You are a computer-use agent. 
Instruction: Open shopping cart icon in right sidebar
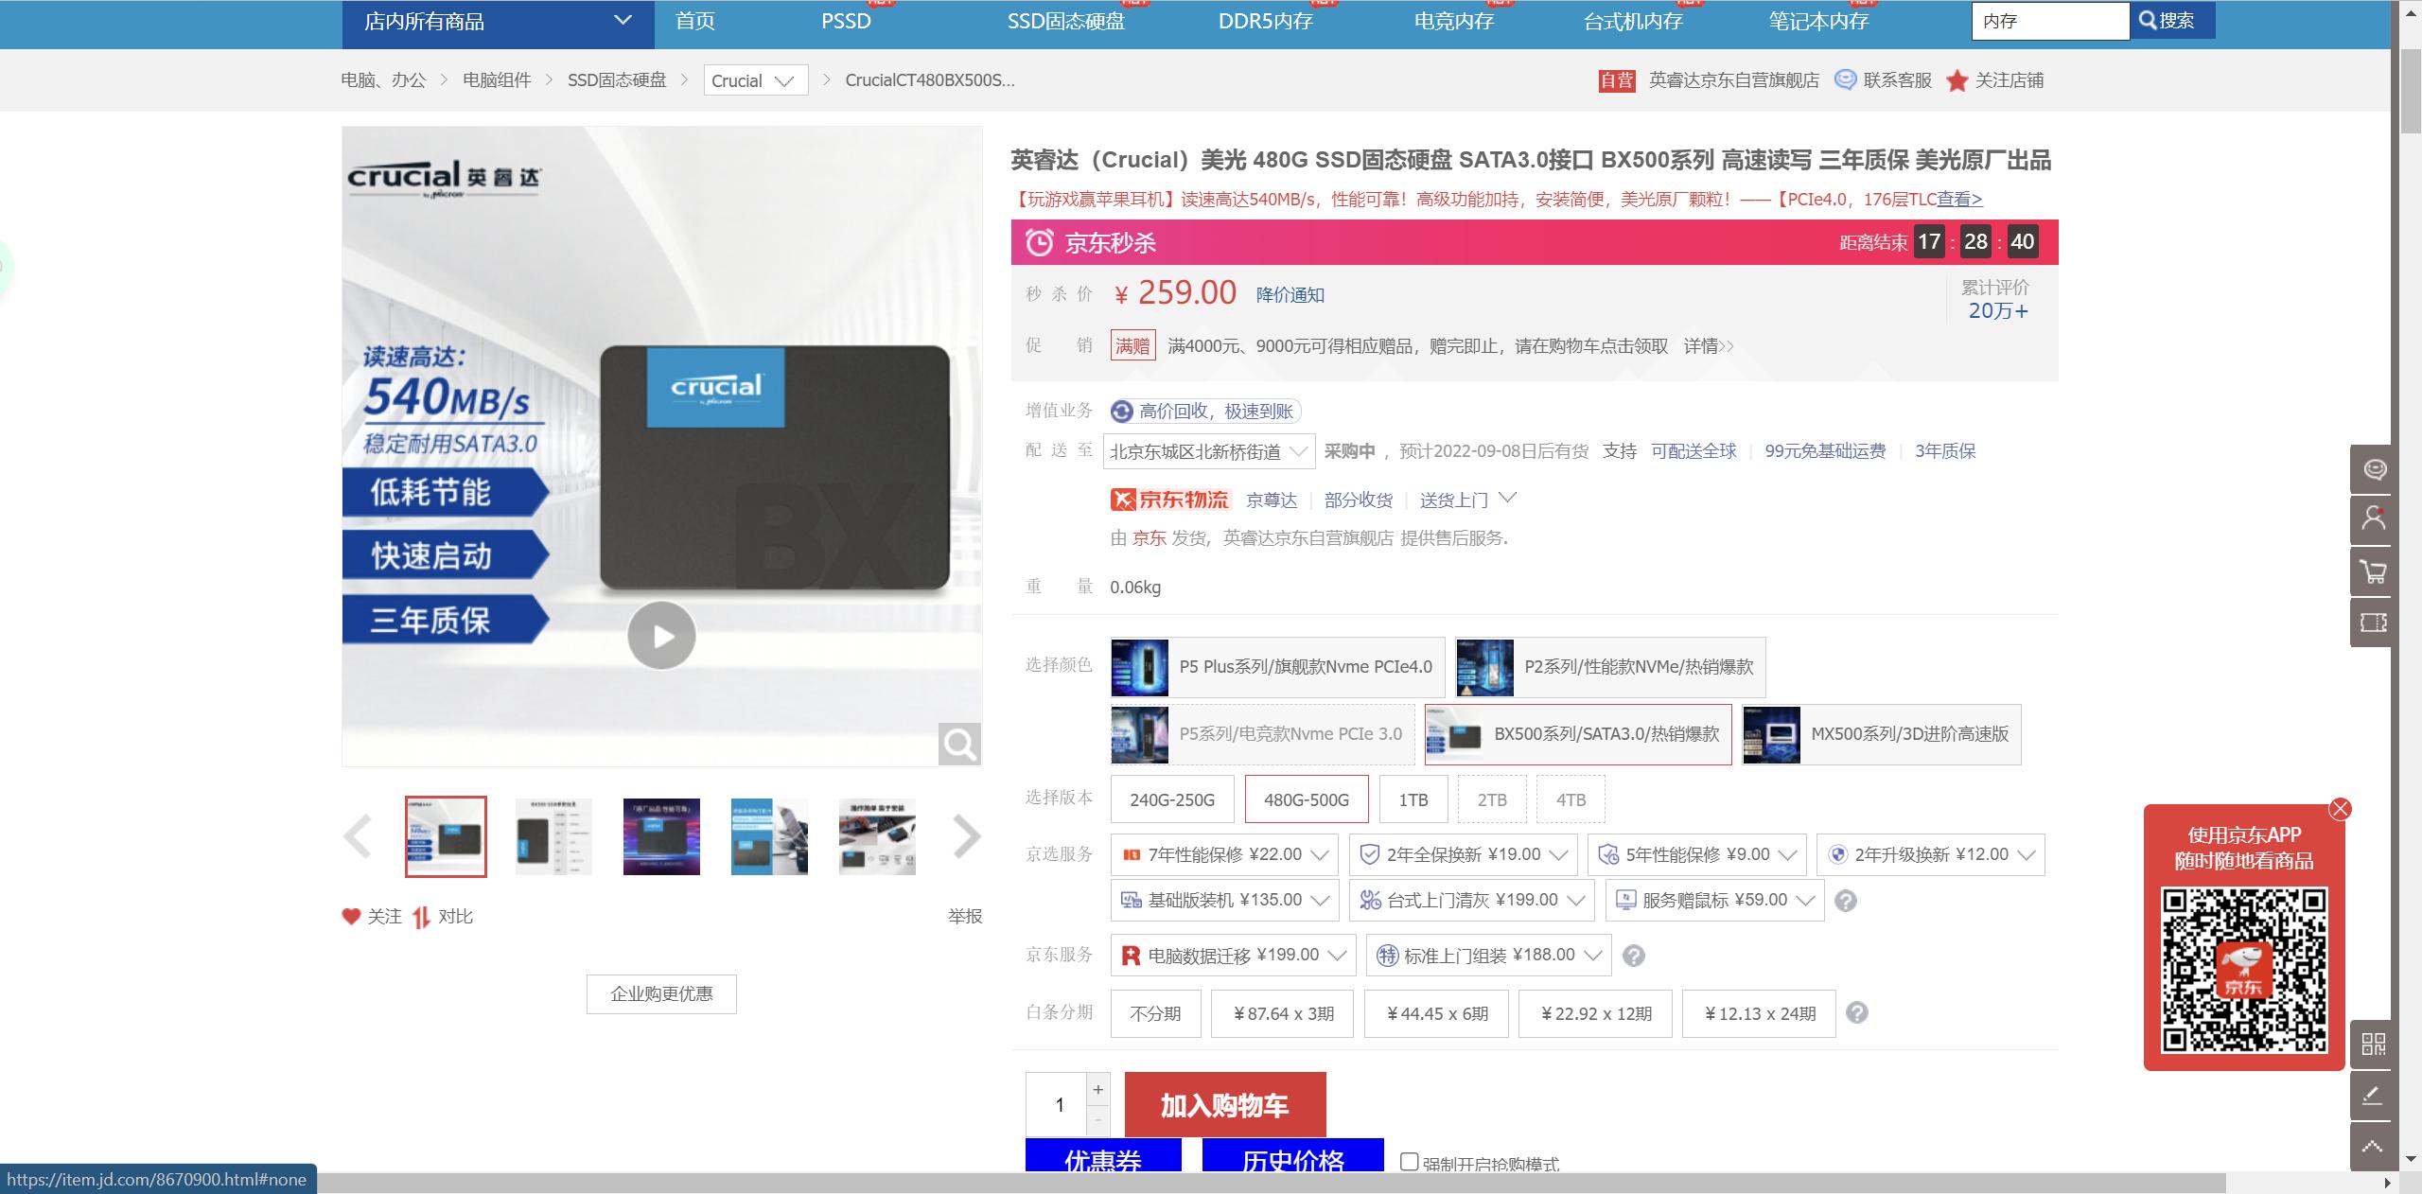(2373, 571)
